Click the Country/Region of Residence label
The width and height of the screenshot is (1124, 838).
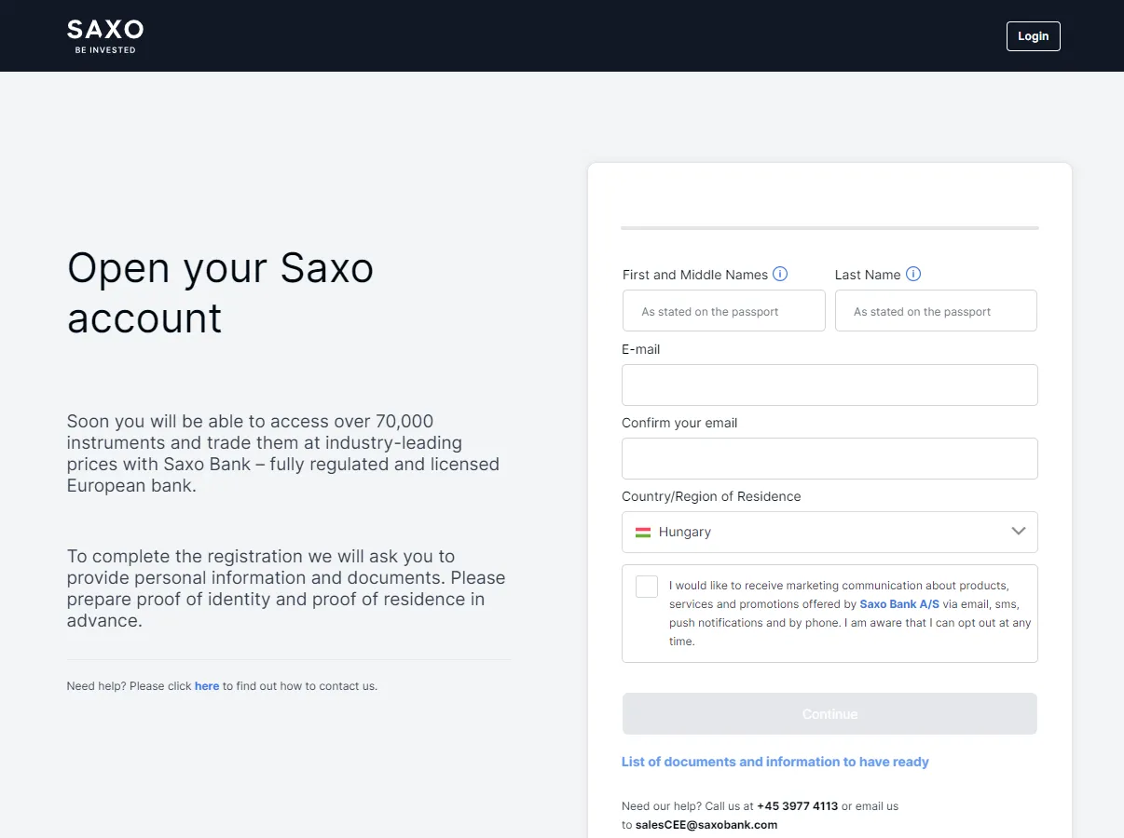point(711,496)
